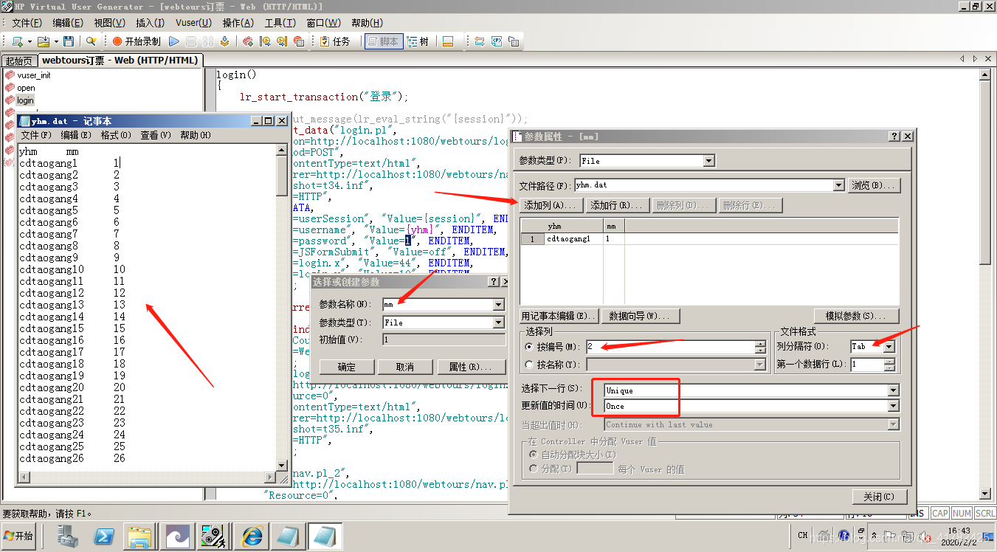Viewport: 997px width, 552px height.
Task: Click the Notepad vertical scrollbar
Action: click(x=281, y=306)
